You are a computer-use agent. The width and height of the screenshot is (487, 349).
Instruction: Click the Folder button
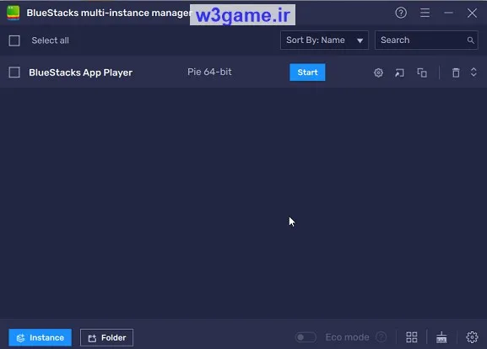106,337
